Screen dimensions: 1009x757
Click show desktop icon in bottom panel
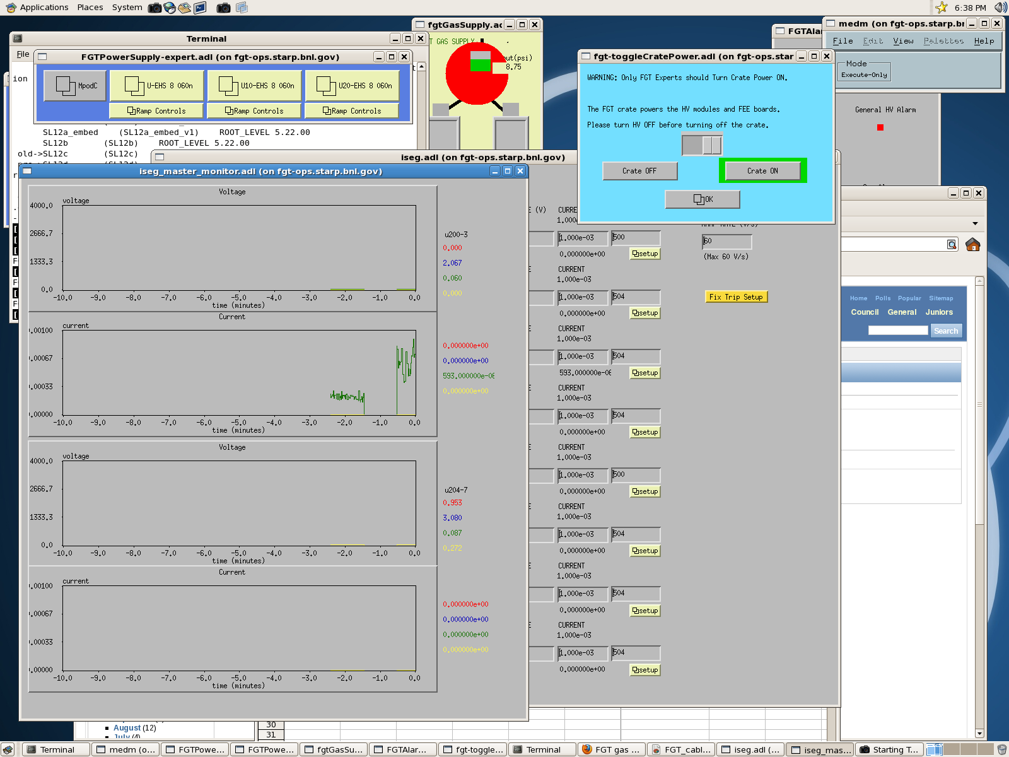point(8,749)
